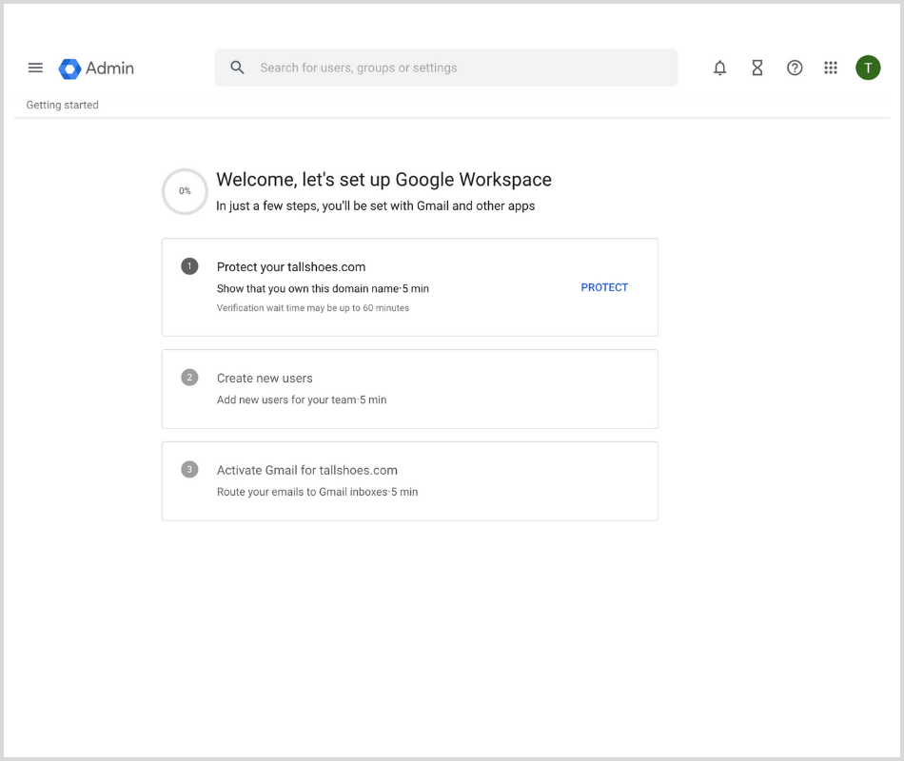Click 'In just a few steps' subtitle
Image resolution: width=904 pixels, height=761 pixels.
point(375,205)
